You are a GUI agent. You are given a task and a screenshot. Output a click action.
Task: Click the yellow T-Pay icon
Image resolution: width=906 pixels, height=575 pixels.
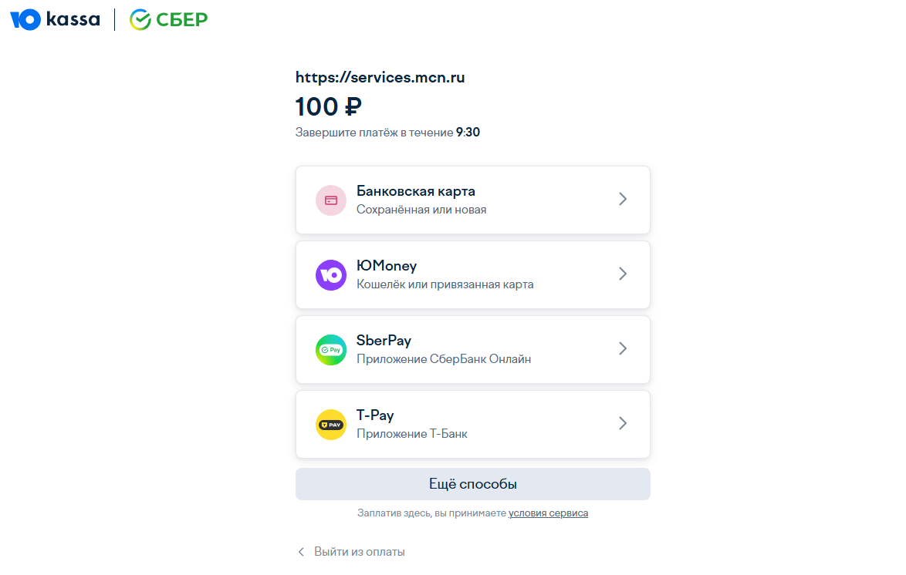[x=330, y=425]
